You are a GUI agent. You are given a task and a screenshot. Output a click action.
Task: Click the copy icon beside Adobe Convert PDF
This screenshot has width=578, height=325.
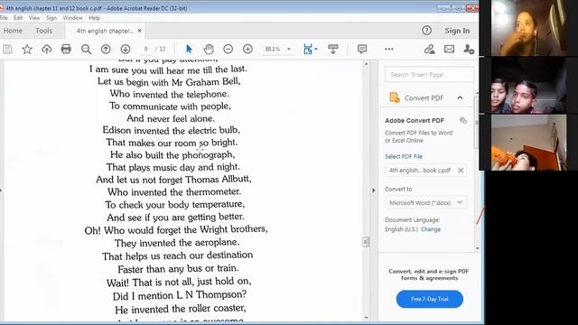(x=463, y=120)
